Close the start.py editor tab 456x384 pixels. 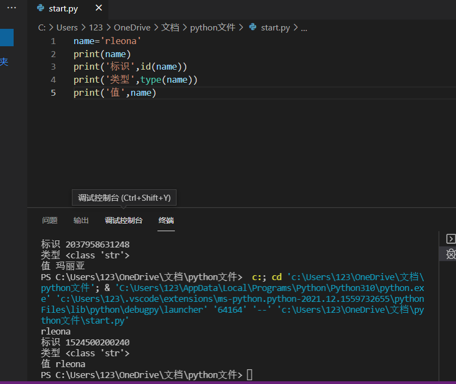[98, 9]
